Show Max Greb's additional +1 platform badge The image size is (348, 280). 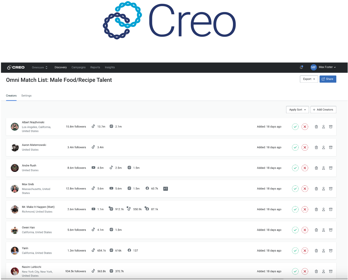(165, 189)
